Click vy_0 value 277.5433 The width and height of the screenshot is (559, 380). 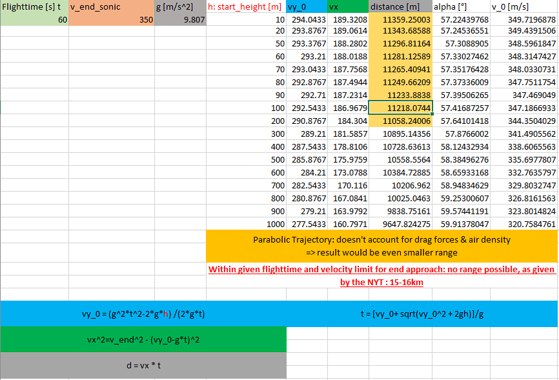point(307,225)
